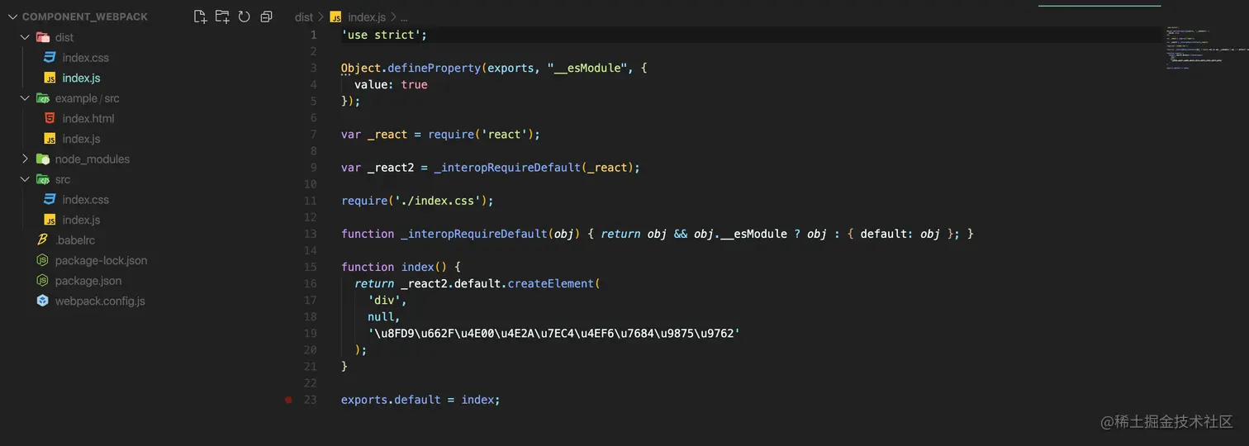The image size is (1249, 446).
Task: Click the CSS icon of src index.css
Action: coord(50,199)
